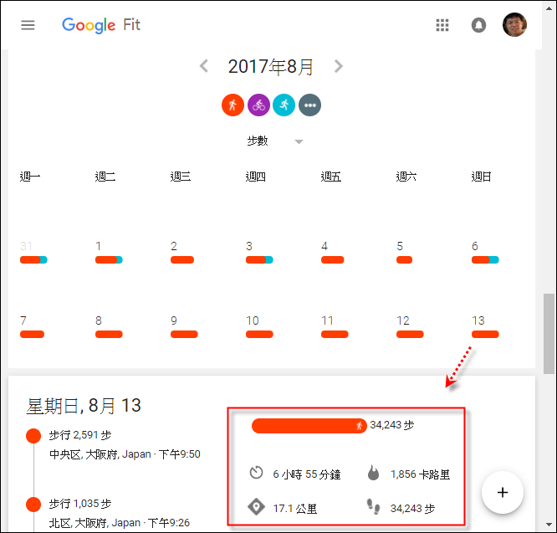
Task: Select August 10 in the calendar
Action: (x=253, y=320)
